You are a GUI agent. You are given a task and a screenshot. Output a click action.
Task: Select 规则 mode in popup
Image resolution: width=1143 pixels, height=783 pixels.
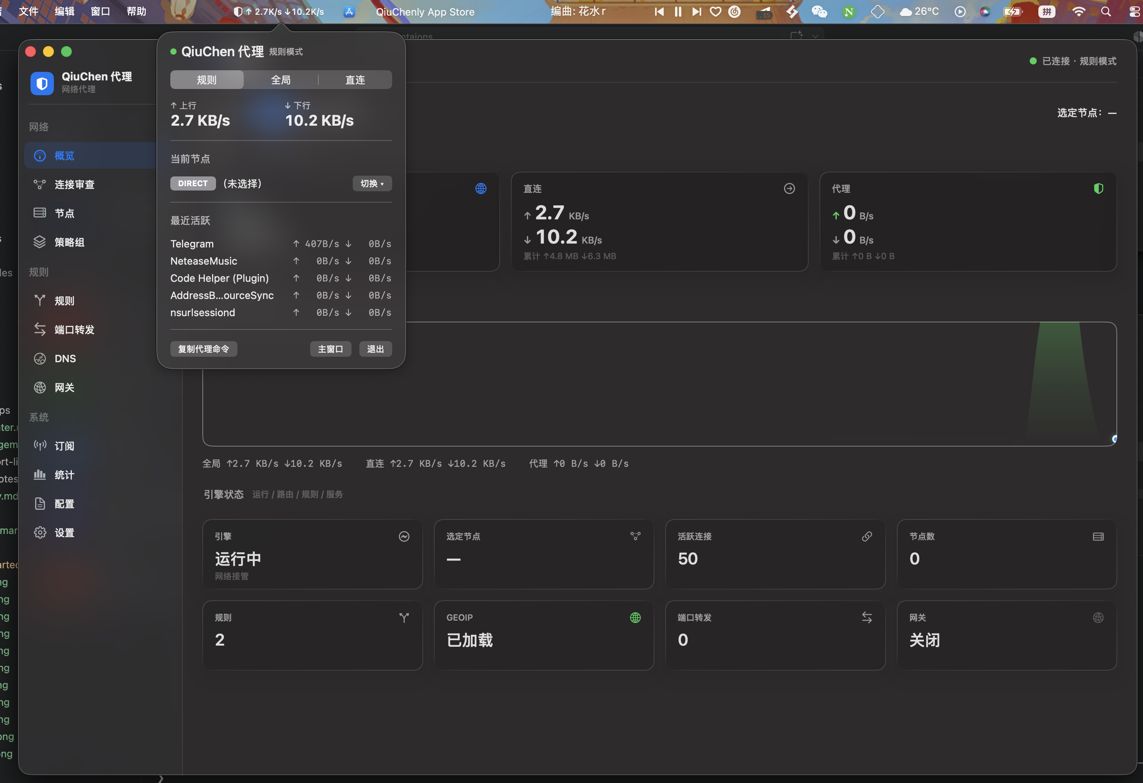(x=207, y=80)
